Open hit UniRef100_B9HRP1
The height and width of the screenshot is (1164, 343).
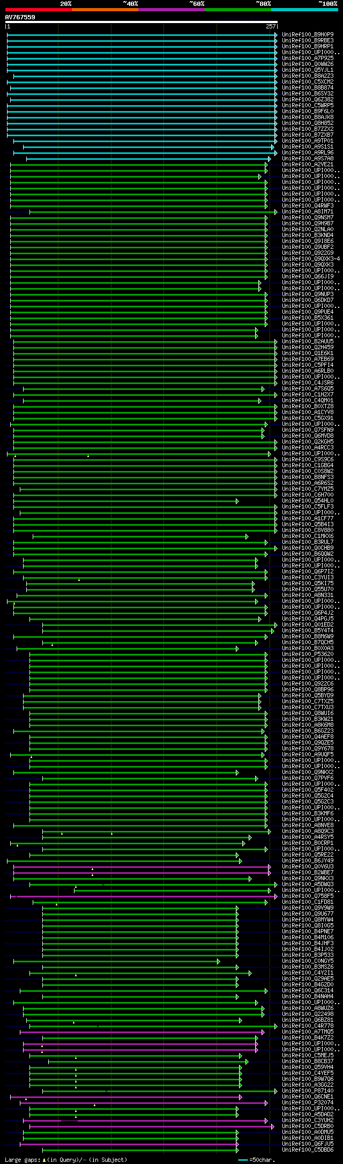point(308,46)
